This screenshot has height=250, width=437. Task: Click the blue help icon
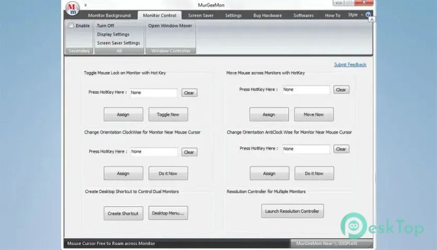(368, 14)
